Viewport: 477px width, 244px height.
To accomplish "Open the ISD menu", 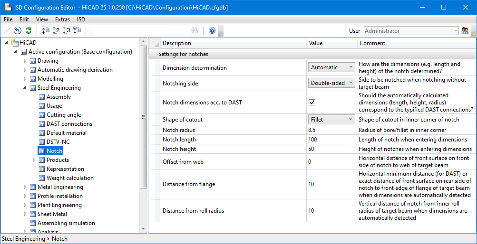I will pos(81,19).
